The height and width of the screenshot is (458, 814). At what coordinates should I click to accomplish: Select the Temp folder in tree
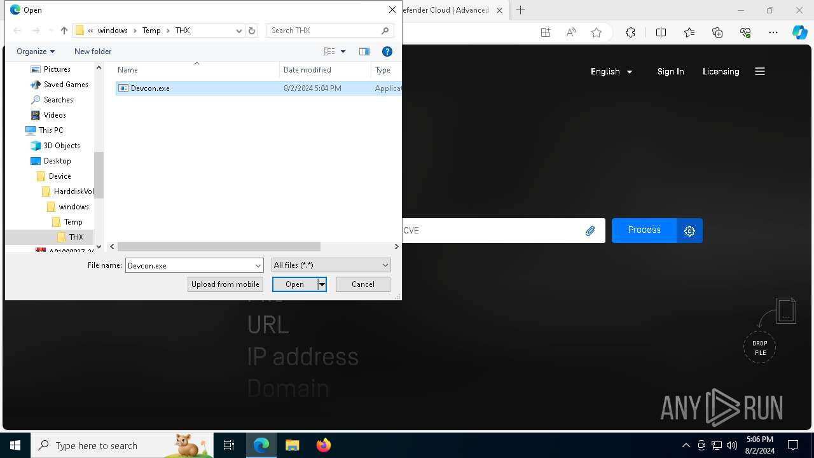pyautogui.click(x=72, y=222)
